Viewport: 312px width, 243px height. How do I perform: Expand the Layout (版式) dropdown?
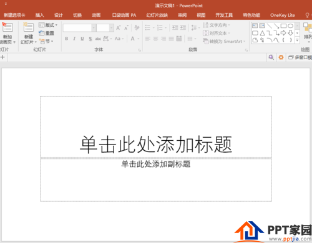(x=48, y=25)
